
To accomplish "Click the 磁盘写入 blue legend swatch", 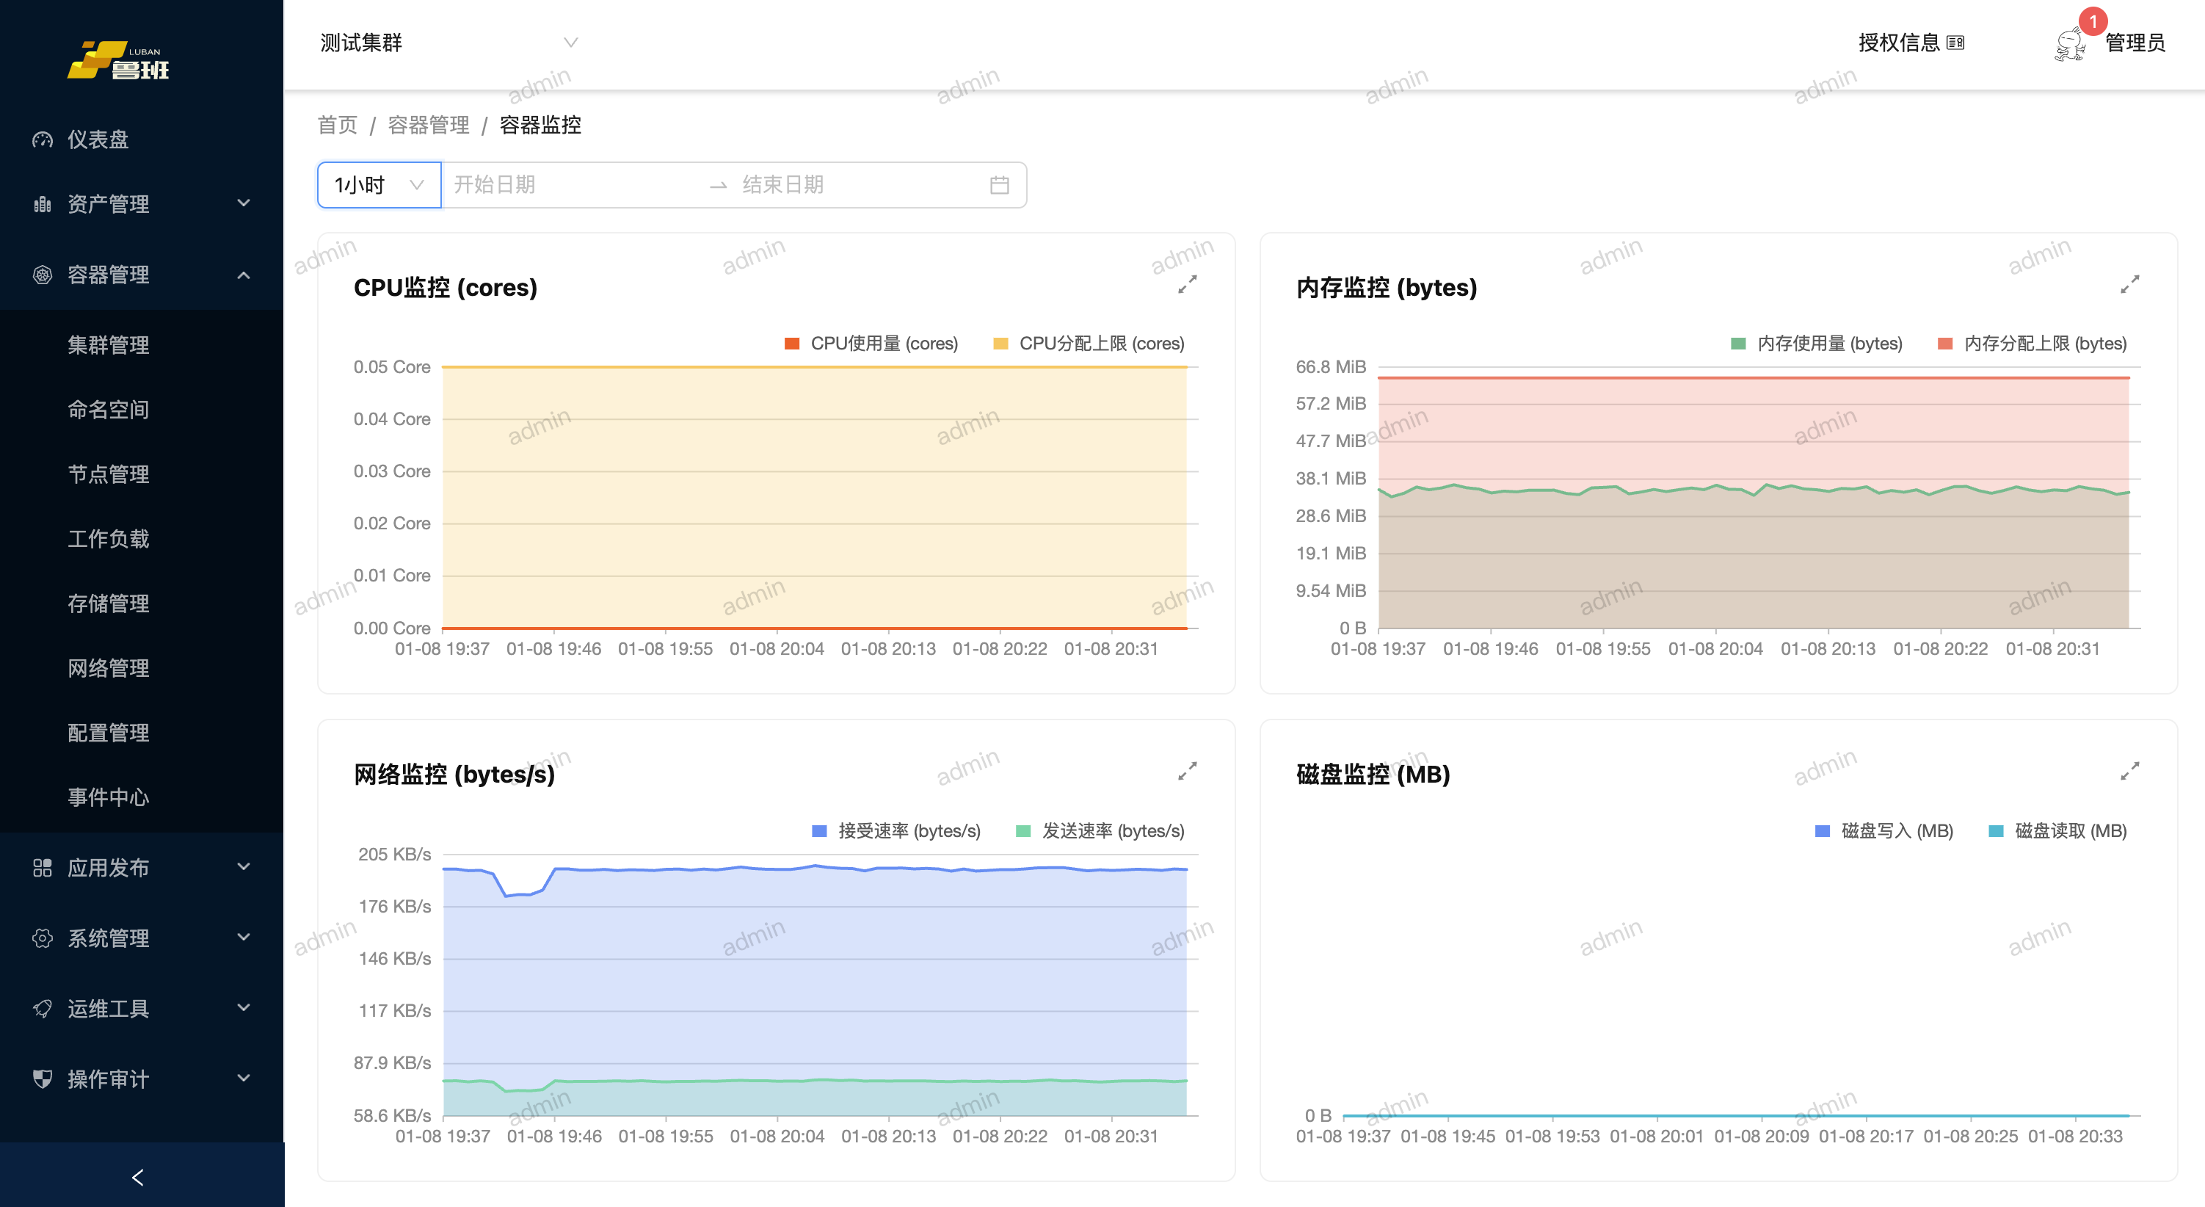I will [1823, 830].
